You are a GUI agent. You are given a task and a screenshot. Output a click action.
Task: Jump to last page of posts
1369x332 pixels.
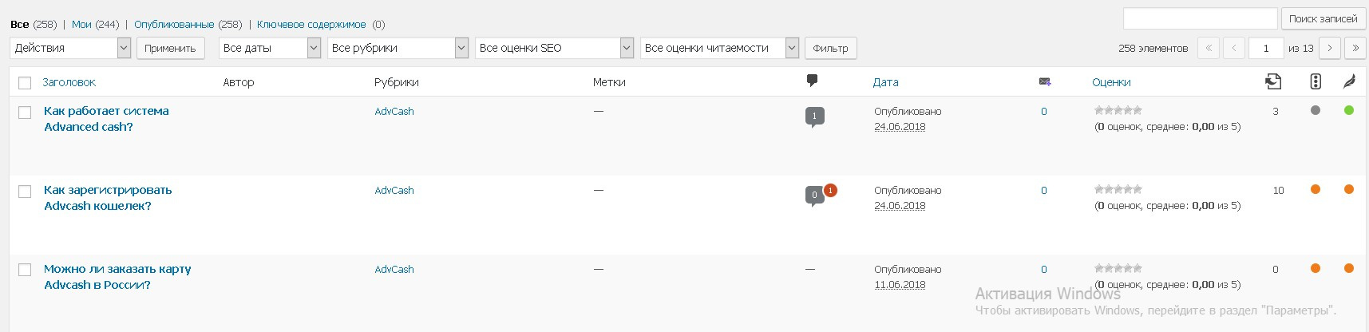pyautogui.click(x=1355, y=48)
